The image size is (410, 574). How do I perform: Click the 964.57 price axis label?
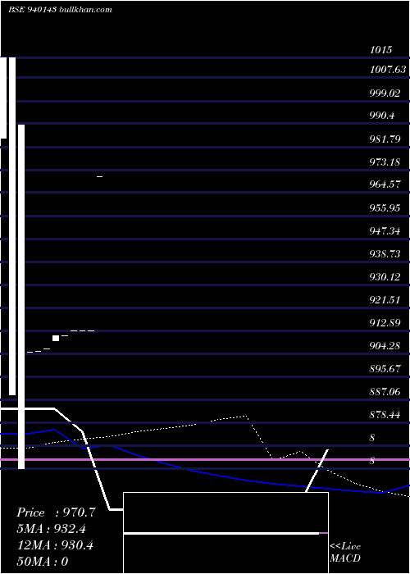coord(385,184)
